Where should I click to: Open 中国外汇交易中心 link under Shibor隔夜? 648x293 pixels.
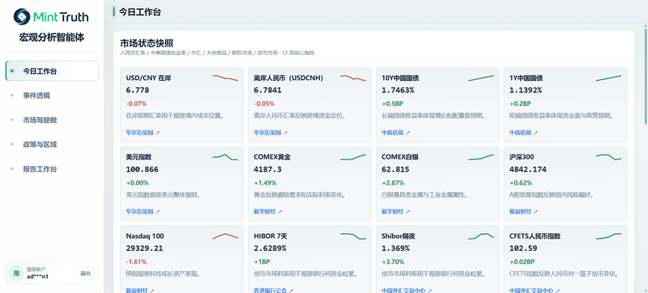tap(407, 291)
